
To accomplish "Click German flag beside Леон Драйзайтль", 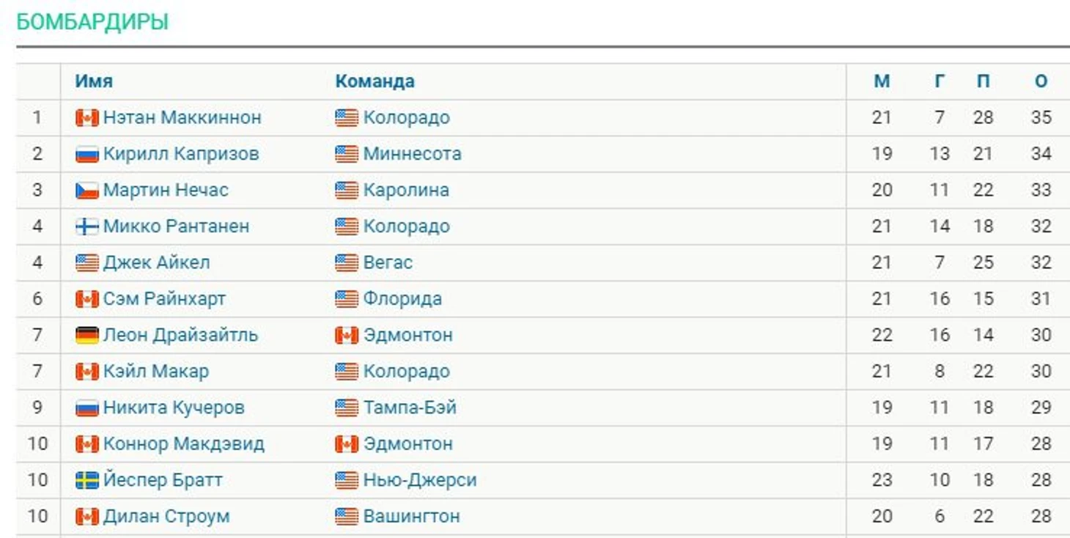I will 86,336.
